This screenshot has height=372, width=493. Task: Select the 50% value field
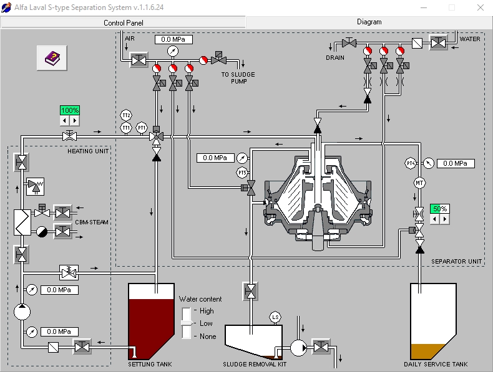440,209
